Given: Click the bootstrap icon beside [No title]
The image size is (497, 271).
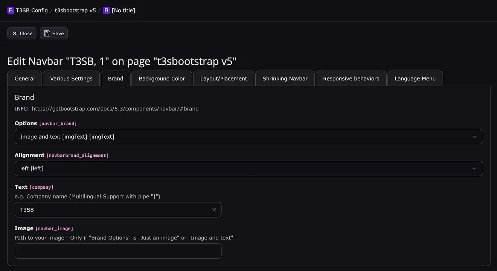Looking at the screenshot, I should pyautogui.click(x=107, y=11).
